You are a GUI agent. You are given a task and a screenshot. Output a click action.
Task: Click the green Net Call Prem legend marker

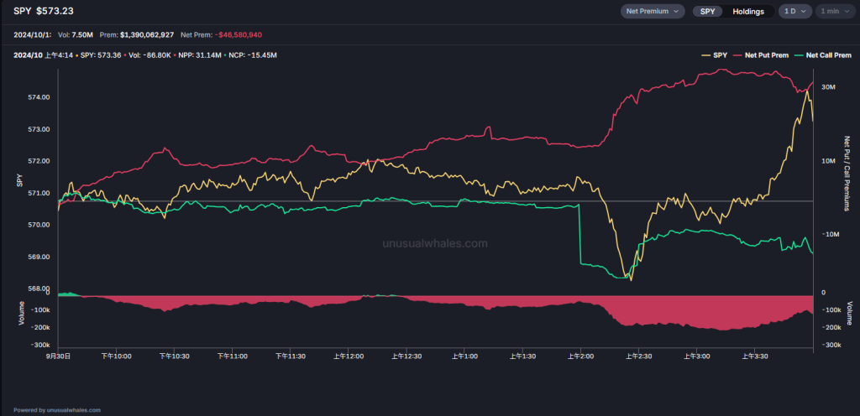[799, 55]
